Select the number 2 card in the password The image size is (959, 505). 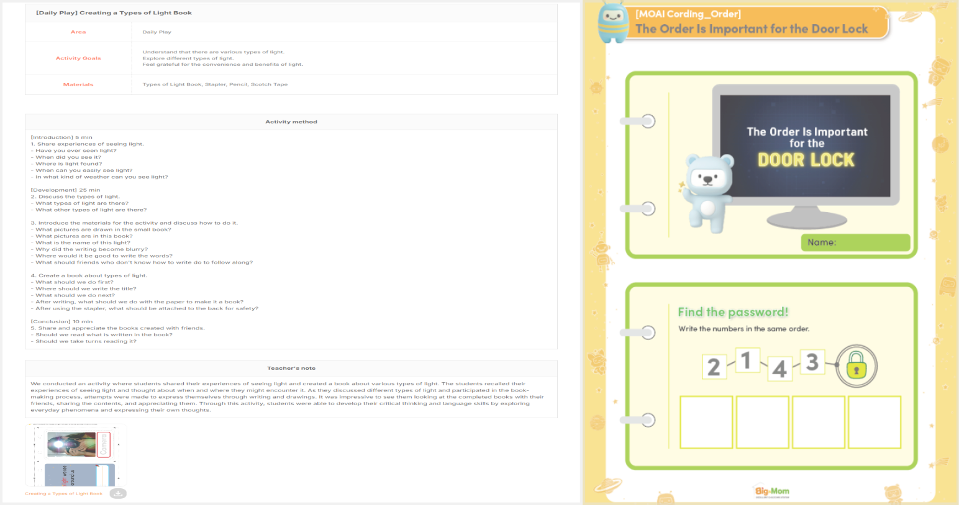pos(714,367)
